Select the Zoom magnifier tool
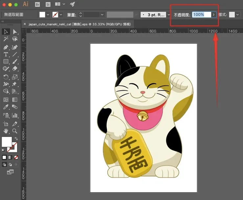 (x=15, y=131)
